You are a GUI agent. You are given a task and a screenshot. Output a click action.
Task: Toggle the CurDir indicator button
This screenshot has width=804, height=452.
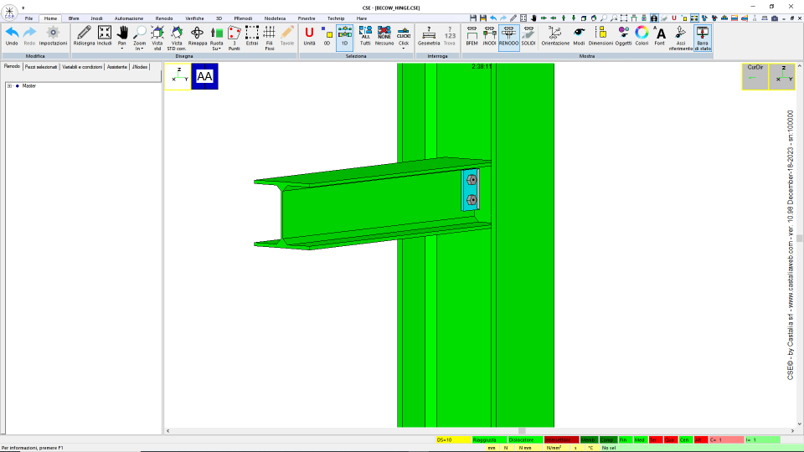755,76
